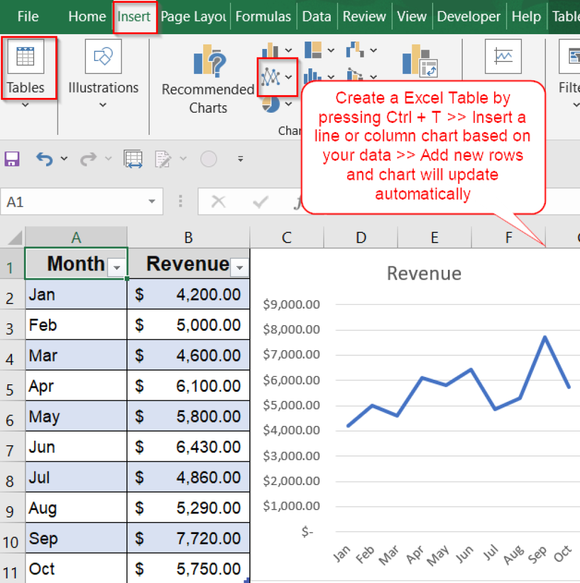Select the pie chart insert icon
The width and height of the screenshot is (580, 583).
(x=270, y=104)
